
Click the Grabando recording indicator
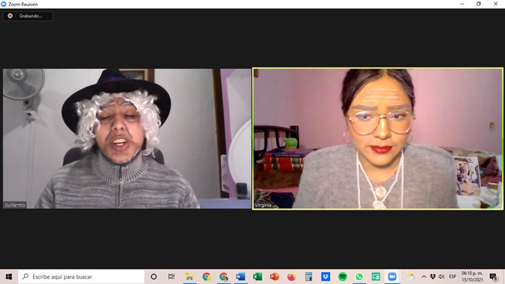pyautogui.click(x=28, y=16)
